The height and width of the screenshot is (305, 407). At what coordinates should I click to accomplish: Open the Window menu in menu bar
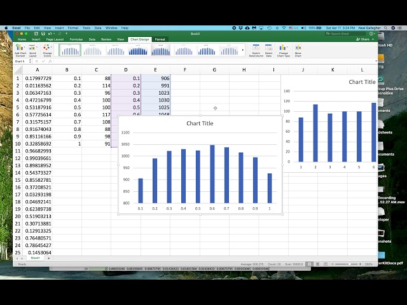[x=111, y=28]
